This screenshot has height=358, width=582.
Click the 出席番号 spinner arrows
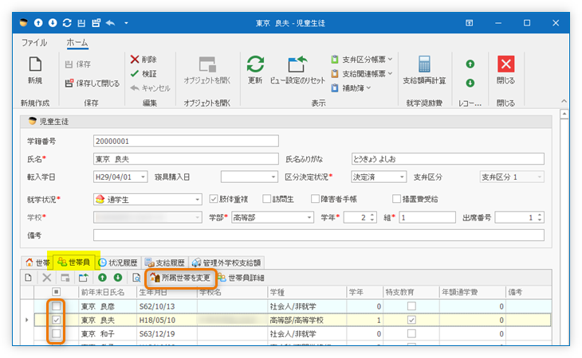(540, 217)
